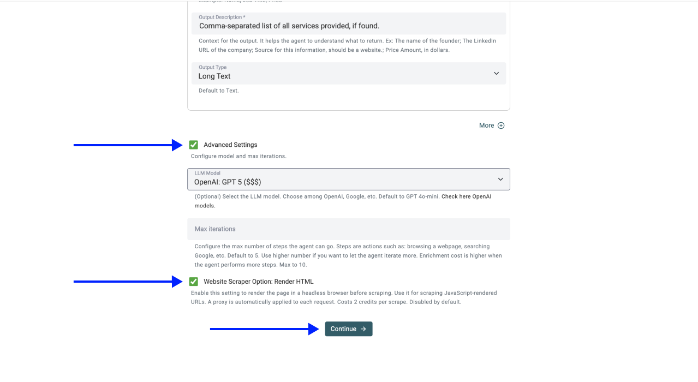Focus the Max iterations input field

click(348, 229)
